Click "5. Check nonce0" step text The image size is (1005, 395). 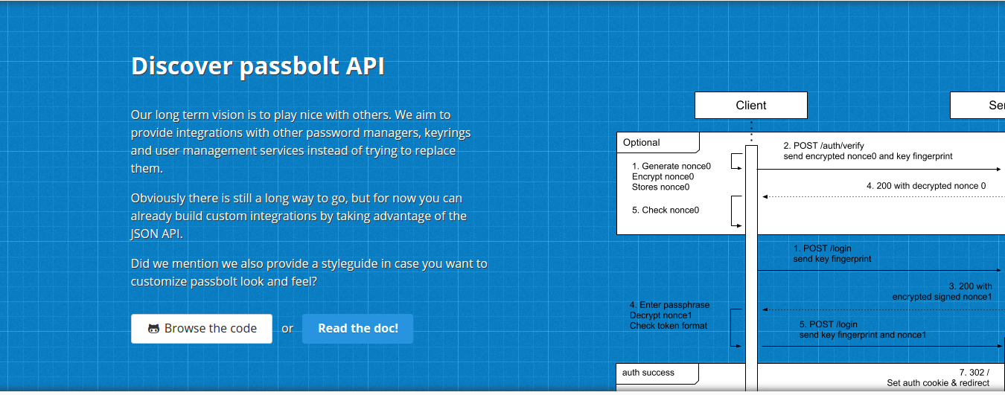[x=666, y=210]
